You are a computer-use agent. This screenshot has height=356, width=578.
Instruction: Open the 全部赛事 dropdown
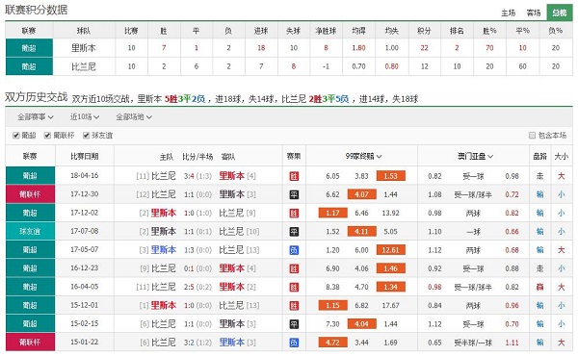point(36,117)
